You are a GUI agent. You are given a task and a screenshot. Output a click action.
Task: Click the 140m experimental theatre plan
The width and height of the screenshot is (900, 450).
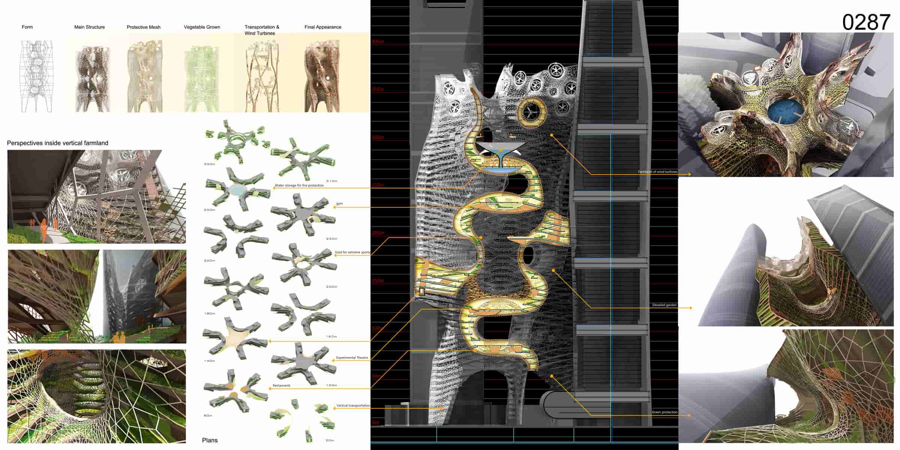pyautogui.click(x=235, y=338)
